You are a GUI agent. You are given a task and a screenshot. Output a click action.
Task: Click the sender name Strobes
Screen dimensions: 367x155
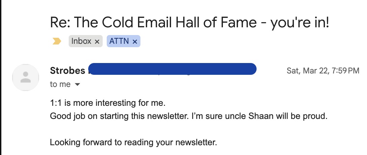click(x=67, y=71)
